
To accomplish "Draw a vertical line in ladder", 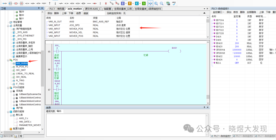I will click(x=100, y=3).
